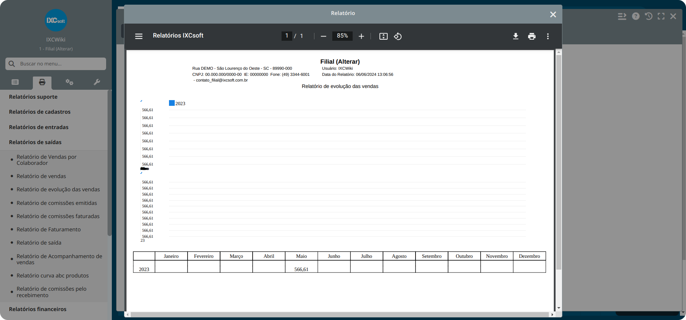Click the horizontal scrollbar left arrow
Image resolution: width=686 pixels, height=320 pixels.
click(x=128, y=315)
